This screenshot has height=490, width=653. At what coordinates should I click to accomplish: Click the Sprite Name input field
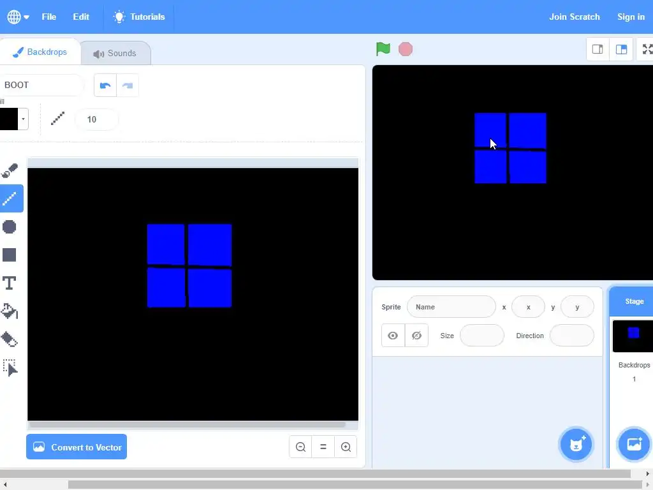pos(451,307)
